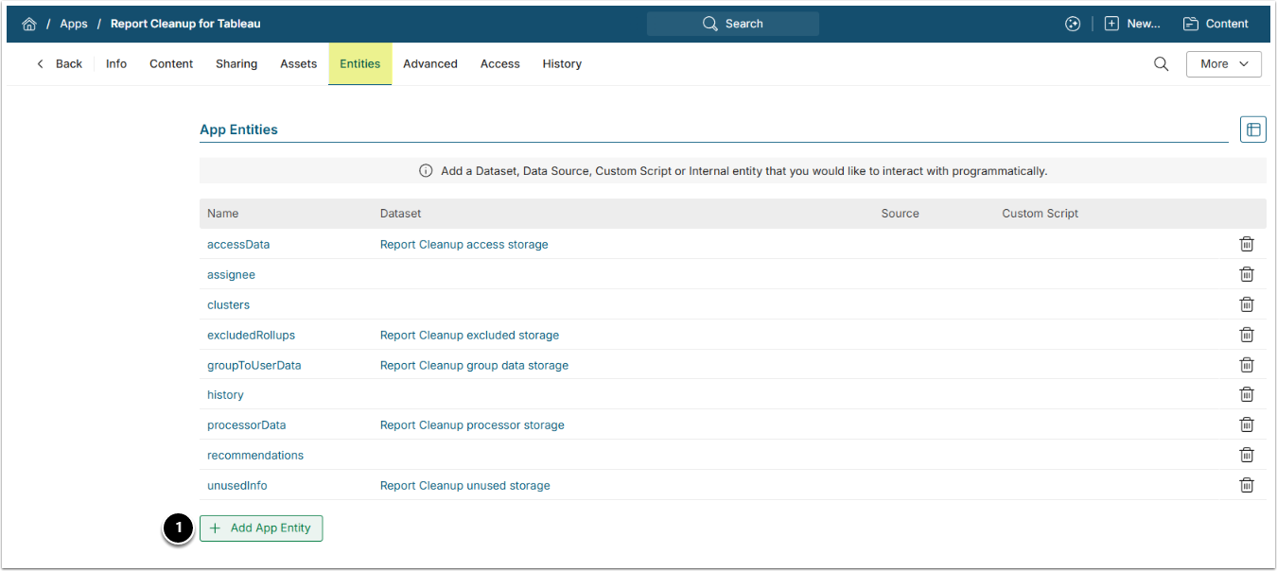The image size is (1277, 571).
Task: Open the table layout icon beside App Entities
Action: click(x=1252, y=130)
